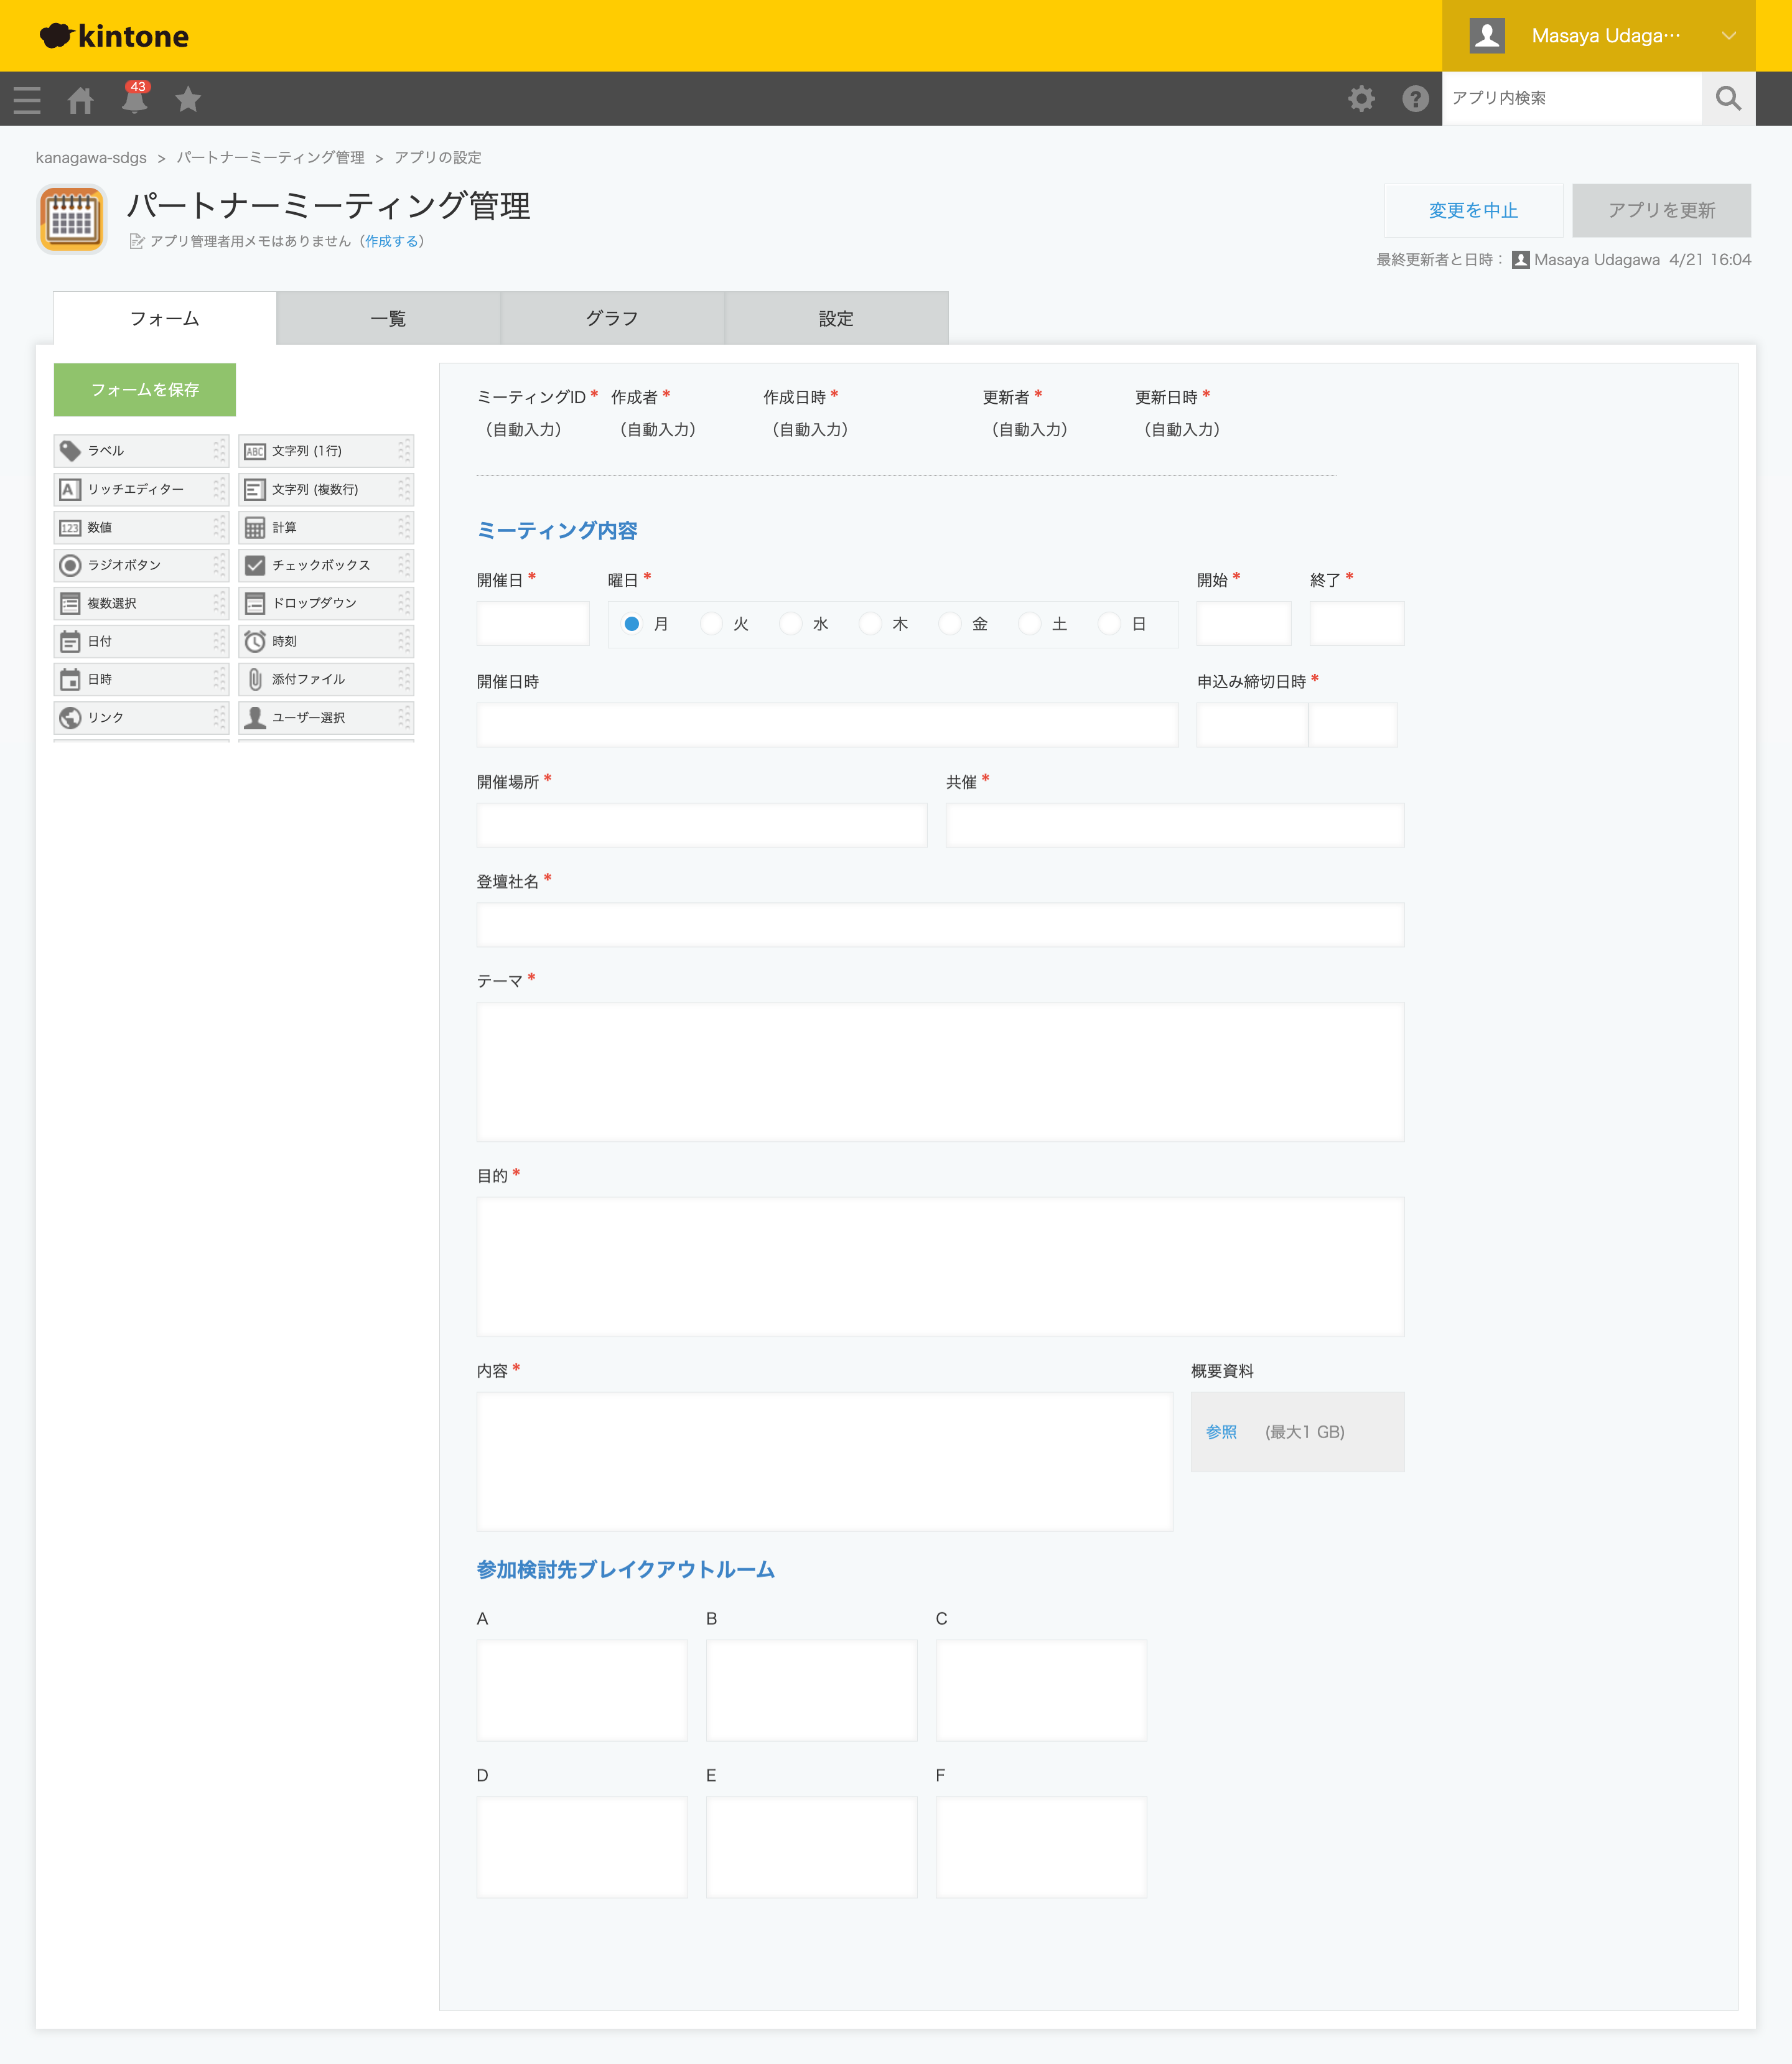This screenshot has width=1792, height=2064.
Task: Select the 添付ファイル field element
Action: [325, 679]
